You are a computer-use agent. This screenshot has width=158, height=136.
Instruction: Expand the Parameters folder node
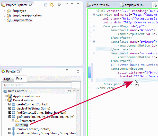tap(13, 121)
